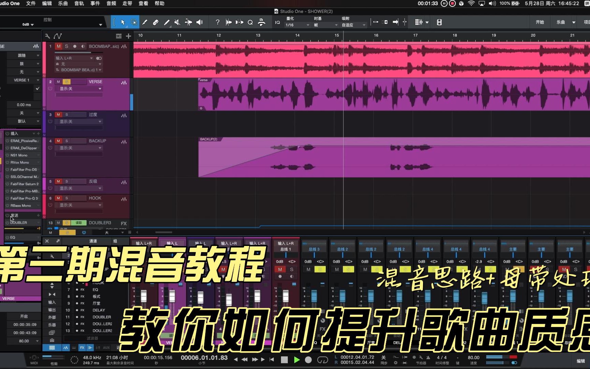The height and width of the screenshot is (369, 590).
Task: Open BOOMBAP 输入 L+R input dropdown
Action: tap(74, 58)
